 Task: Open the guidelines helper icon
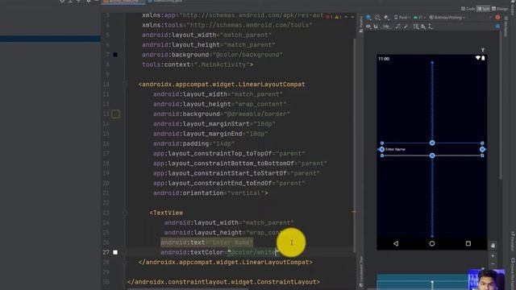coord(430,27)
